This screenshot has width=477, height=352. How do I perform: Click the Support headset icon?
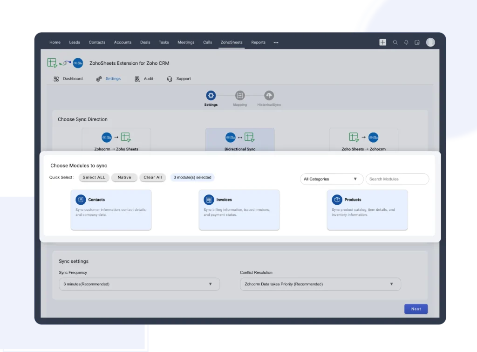170,78
